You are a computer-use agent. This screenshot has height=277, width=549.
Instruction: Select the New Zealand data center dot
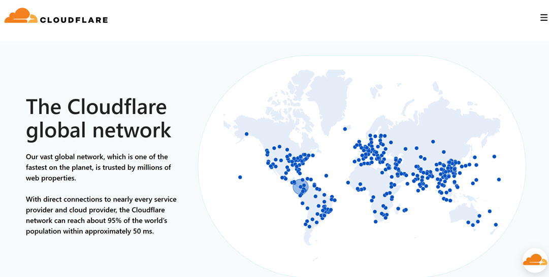coord(496,225)
